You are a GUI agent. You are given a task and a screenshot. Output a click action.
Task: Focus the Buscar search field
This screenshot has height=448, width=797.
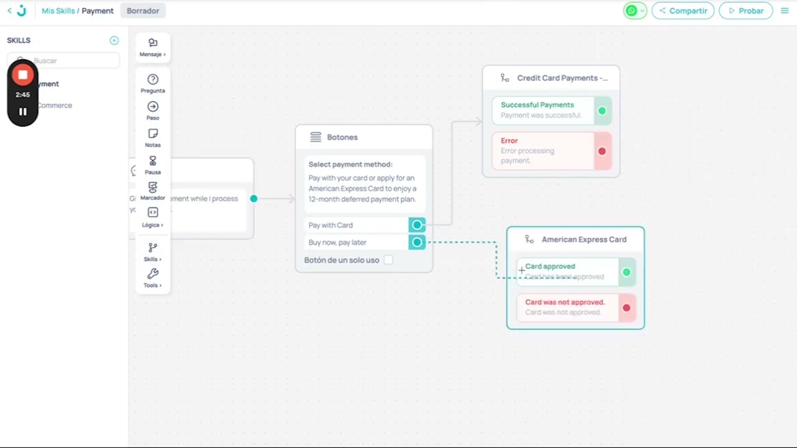(x=64, y=60)
